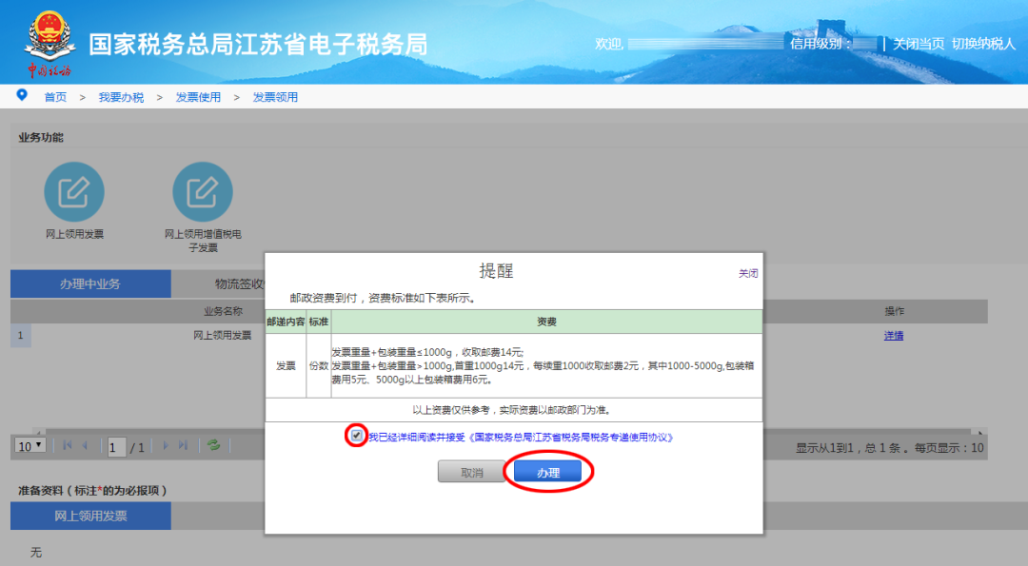Click the green refresh icon in pagination
The height and width of the screenshot is (566, 1028).
pos(213,445)
